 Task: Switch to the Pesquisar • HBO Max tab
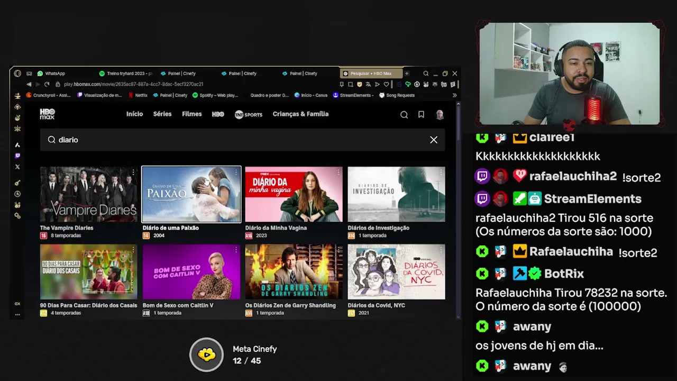tap(370, 74)
